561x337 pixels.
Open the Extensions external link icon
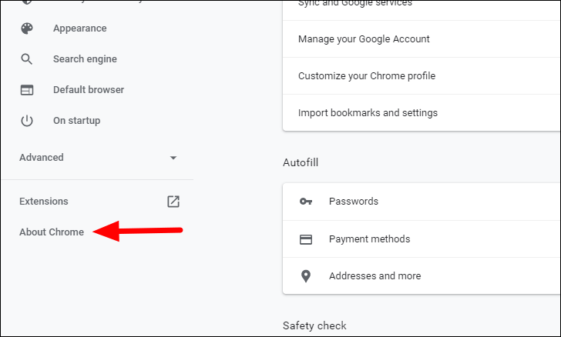tap(173, 202)
